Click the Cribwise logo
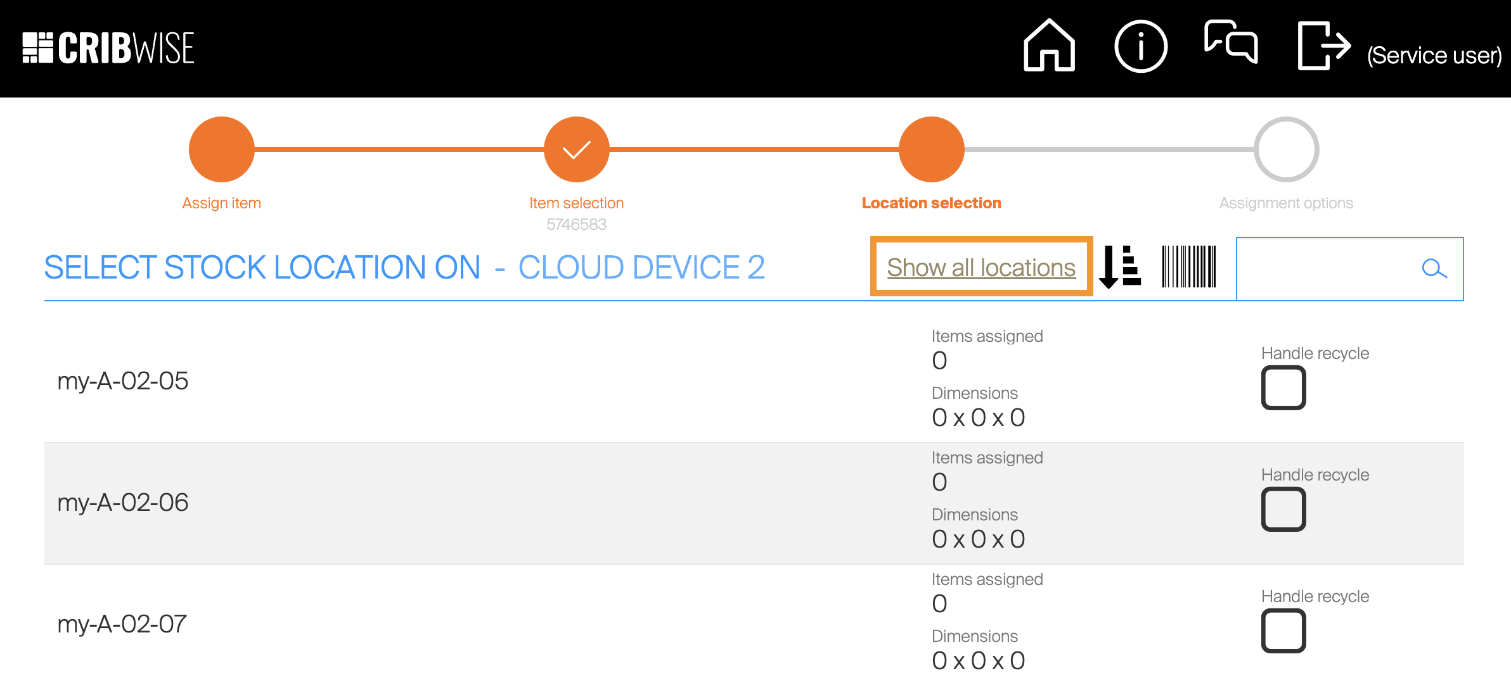The width and height of the screenshot is (1511, 685). (x=108, y=48)
